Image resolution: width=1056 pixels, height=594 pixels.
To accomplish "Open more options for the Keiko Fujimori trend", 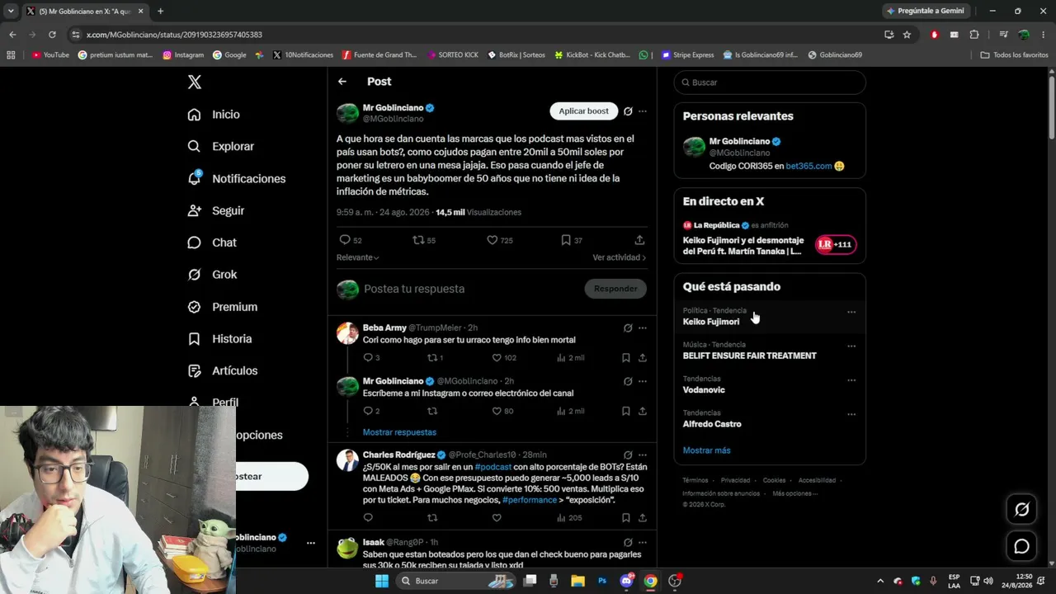I will 851,312.
